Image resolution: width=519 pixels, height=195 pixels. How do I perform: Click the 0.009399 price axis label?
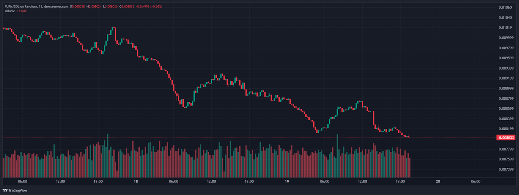click(x=506, y=68)
